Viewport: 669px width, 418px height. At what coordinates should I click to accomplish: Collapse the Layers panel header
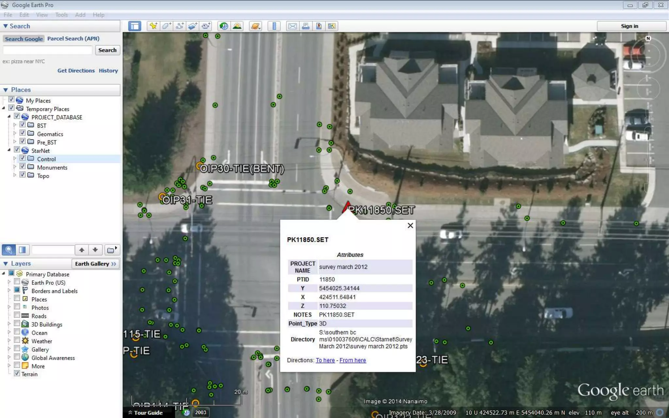point(6,264)
